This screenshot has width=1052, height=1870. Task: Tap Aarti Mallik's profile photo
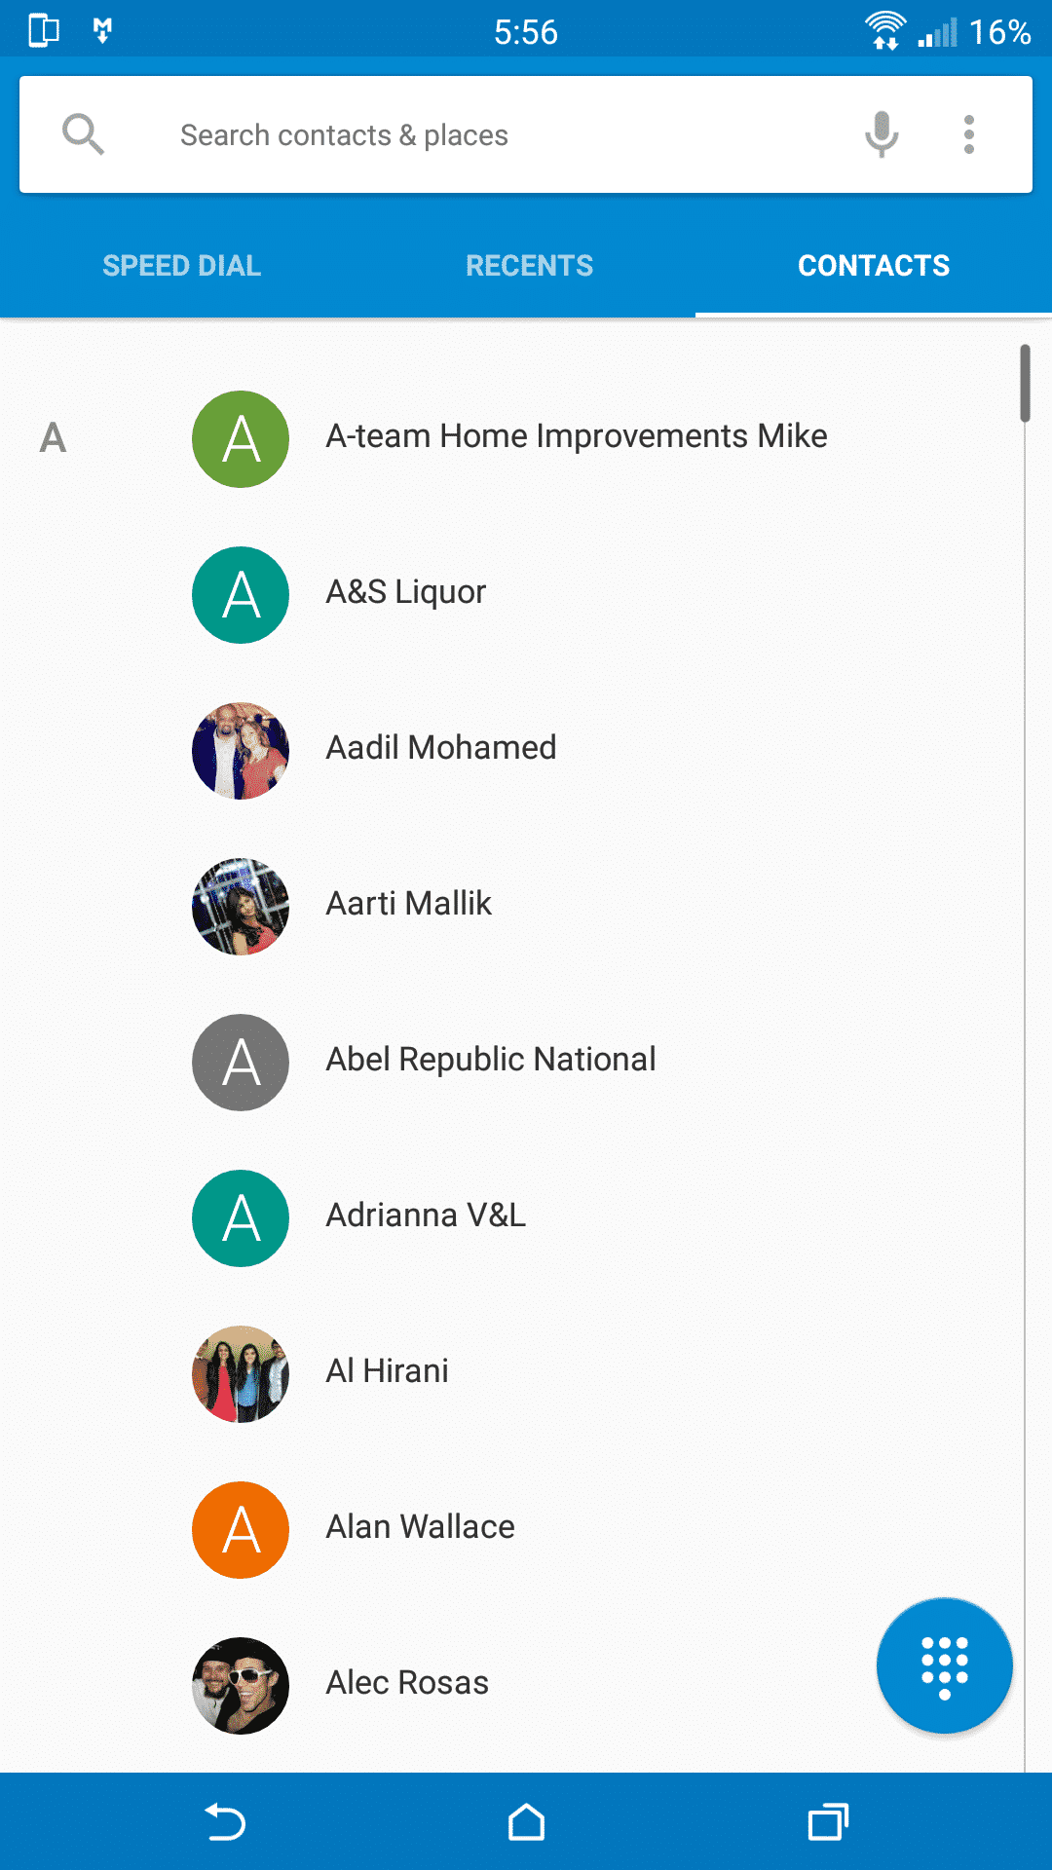[x=241, y=907]
